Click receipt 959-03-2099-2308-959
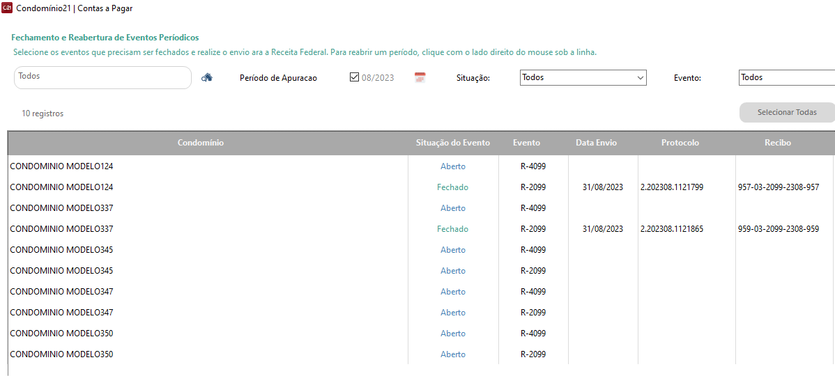 coord(779,228)
